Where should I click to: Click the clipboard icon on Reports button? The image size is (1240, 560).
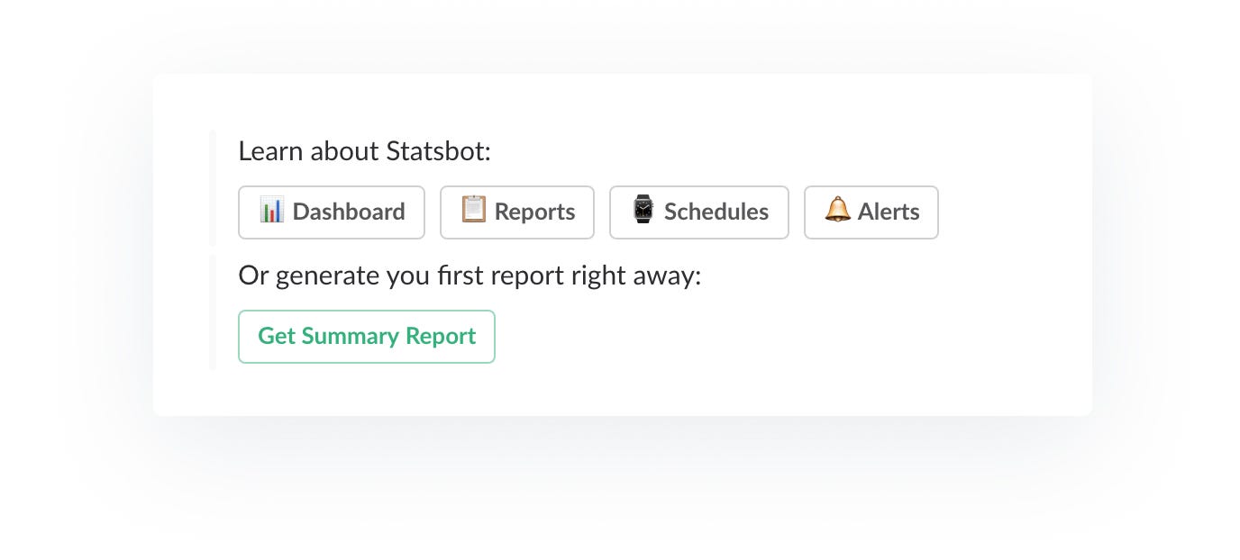[476, 212]
